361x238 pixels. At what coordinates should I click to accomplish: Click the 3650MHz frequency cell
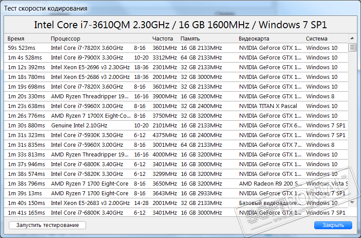click(x=165, y=183)
